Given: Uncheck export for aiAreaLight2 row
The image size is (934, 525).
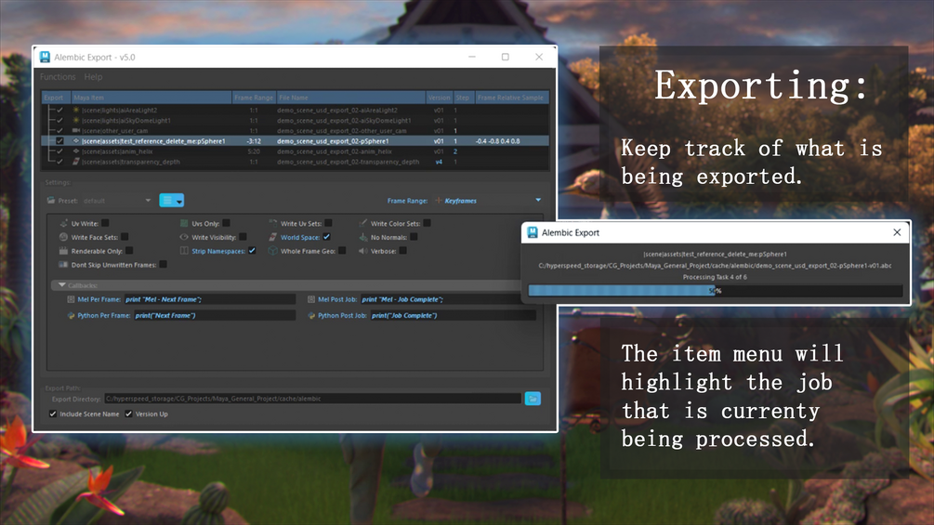Looking at the screenshot, I should point(59,111).
